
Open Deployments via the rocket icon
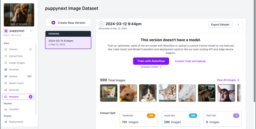click(x=6, y=122)
